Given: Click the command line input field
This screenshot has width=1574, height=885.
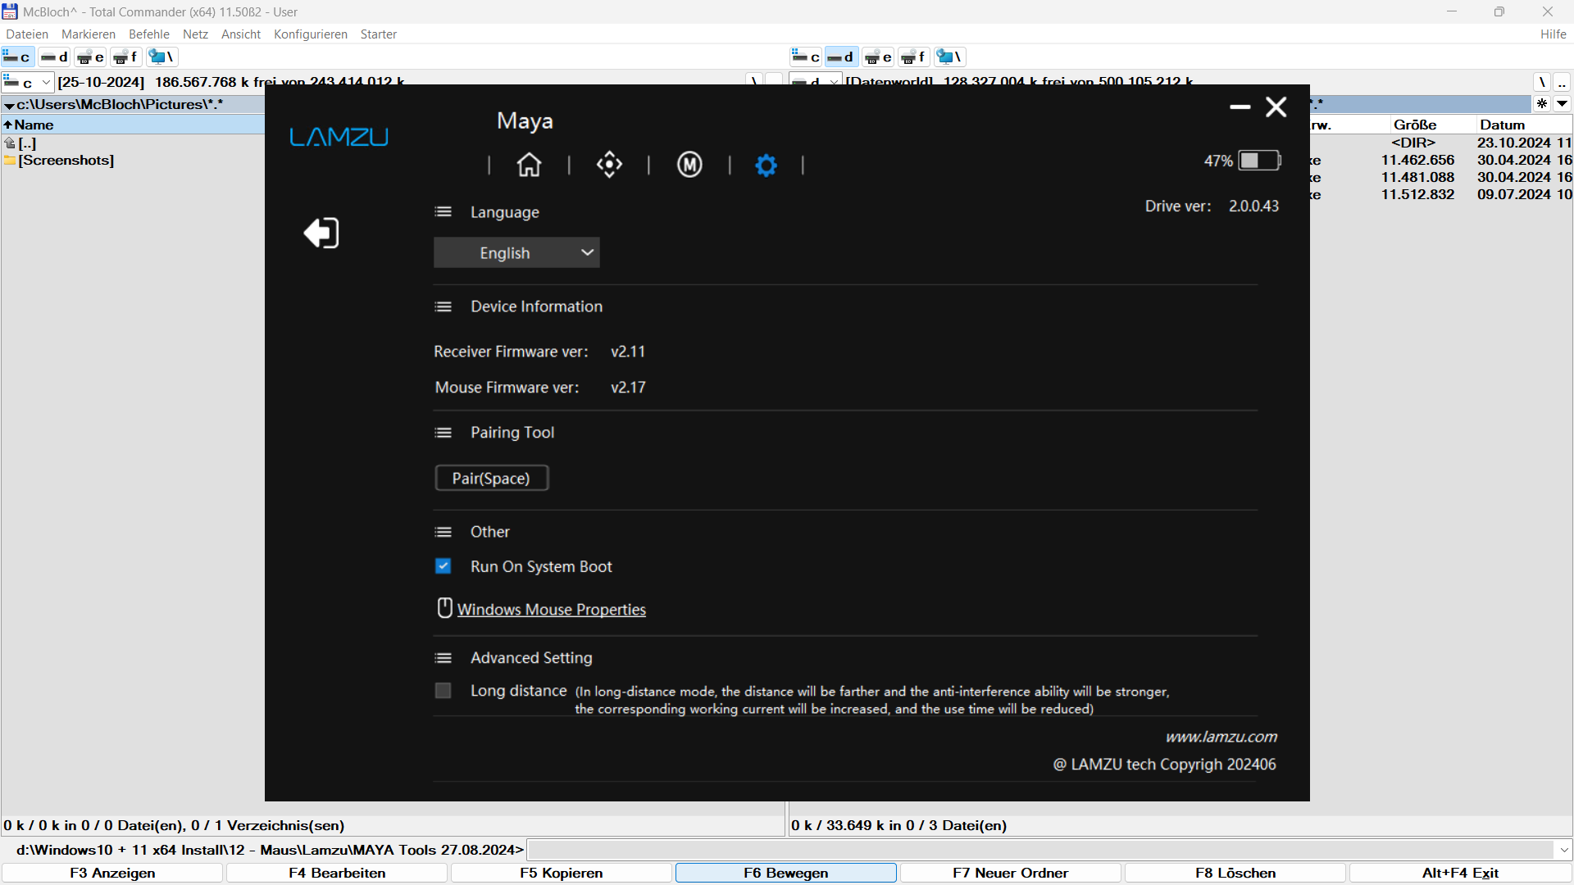Looking at the screenshot, I should coord(1041,850).
